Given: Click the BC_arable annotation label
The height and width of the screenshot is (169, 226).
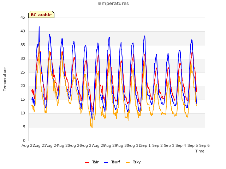Looking at the screenshot, I should (41, 14).
